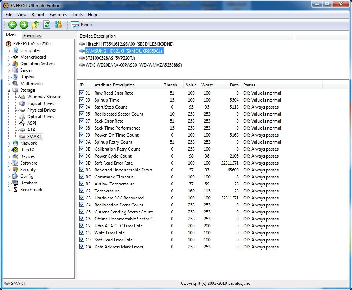
Task: Click the Display monitor icon in tree
Action: pos(15,77)
